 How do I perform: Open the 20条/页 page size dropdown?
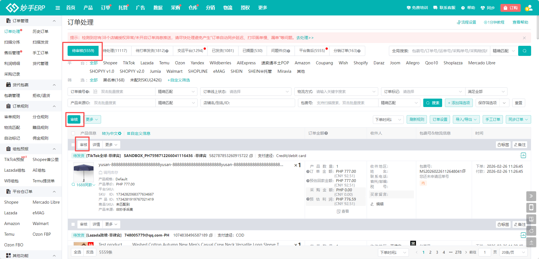coord(513,252)
